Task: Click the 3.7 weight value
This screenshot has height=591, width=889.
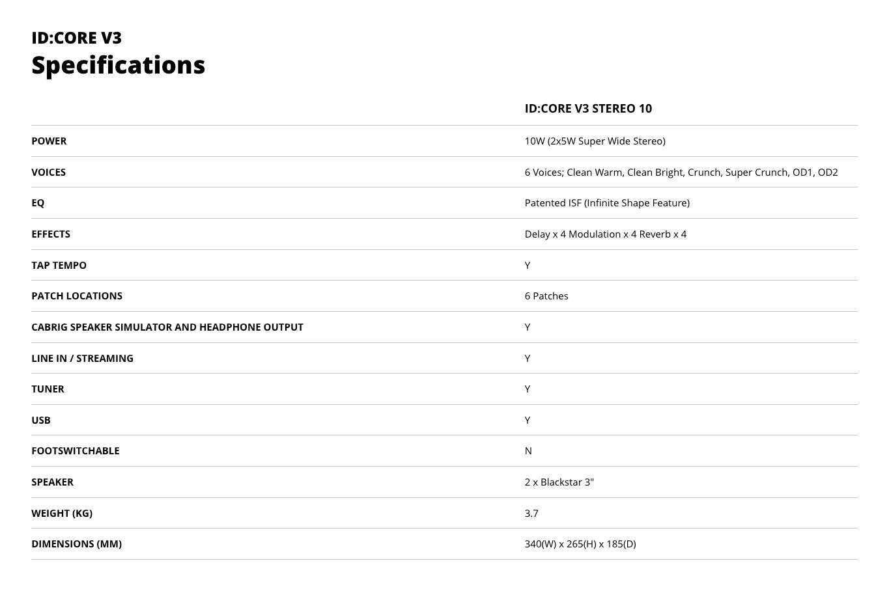Action: click(x=531, y=514)
